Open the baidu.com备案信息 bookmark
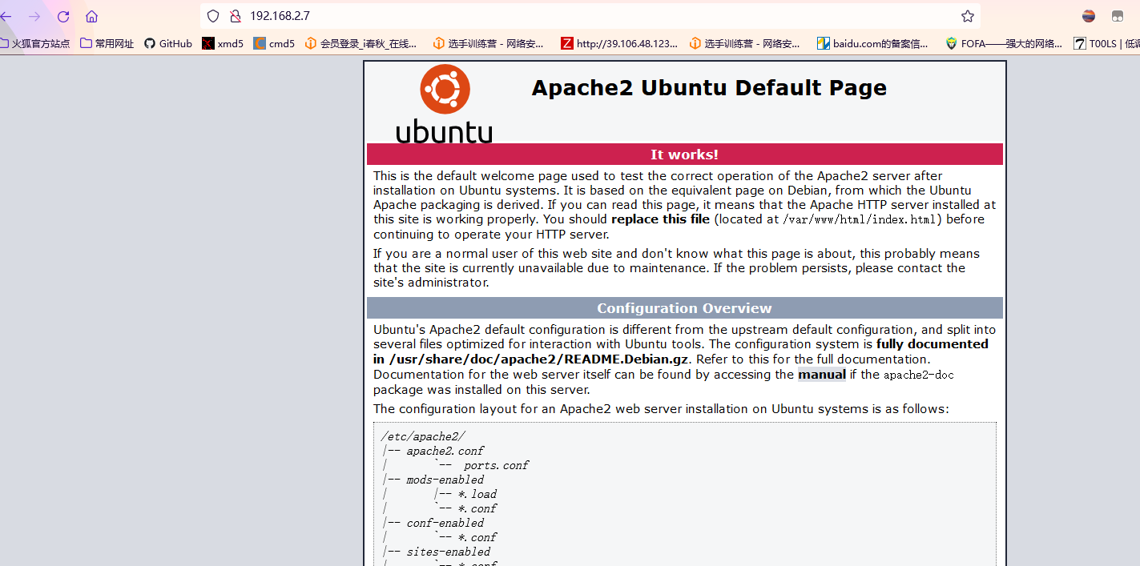Viewport: 1140px width, 566px height. pos(872,43)
